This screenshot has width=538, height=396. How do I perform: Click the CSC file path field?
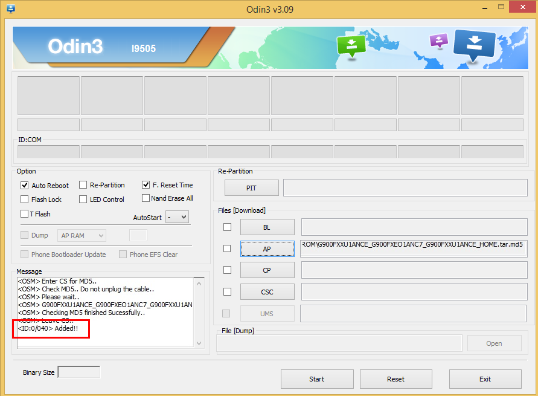[414, 291]
